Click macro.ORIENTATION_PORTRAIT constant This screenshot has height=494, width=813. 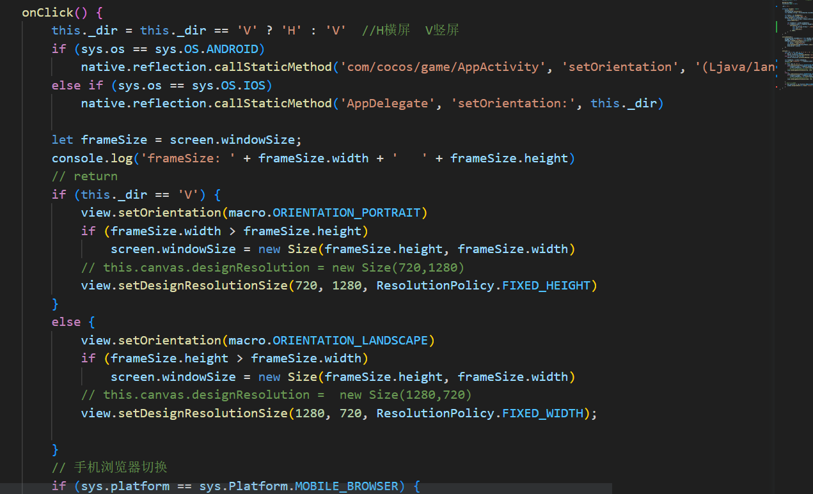coord(347,212)
